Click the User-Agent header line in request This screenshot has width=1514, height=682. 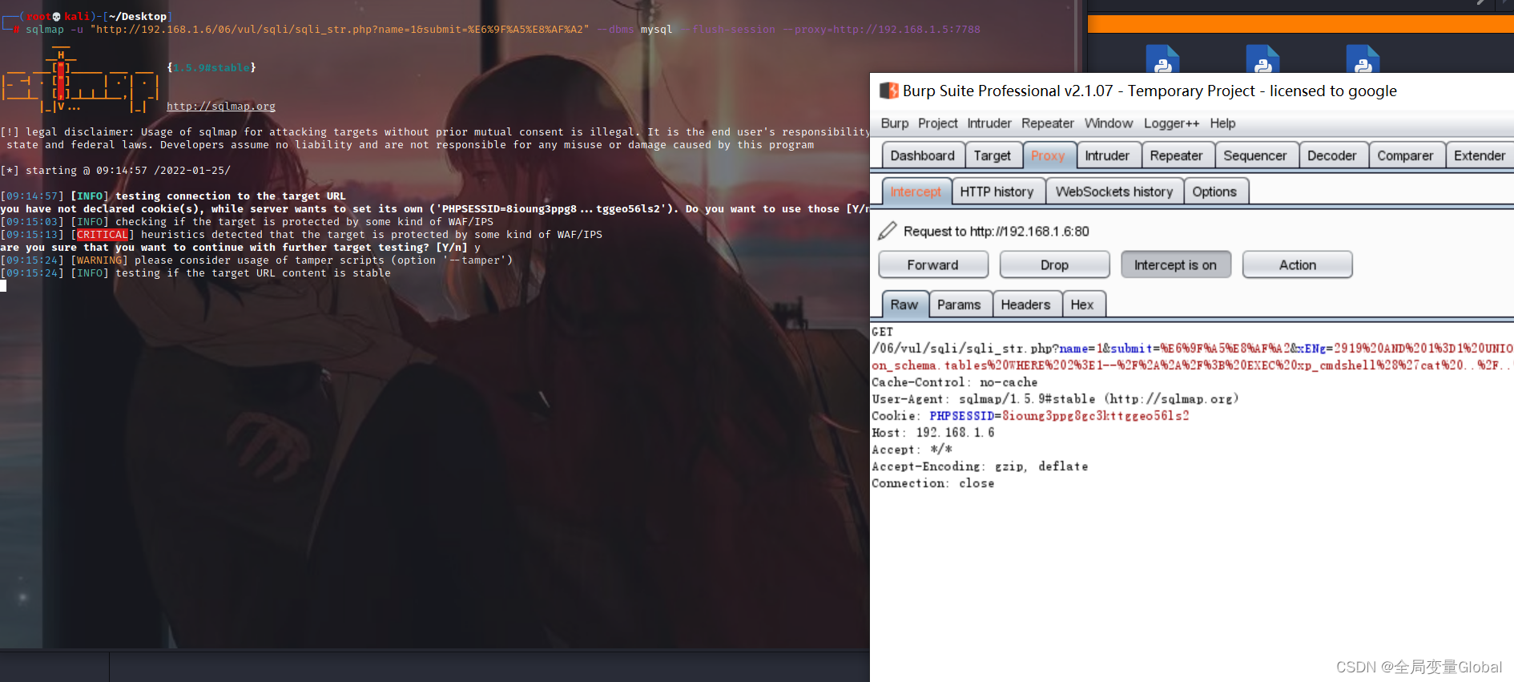tap(1055, 399)
